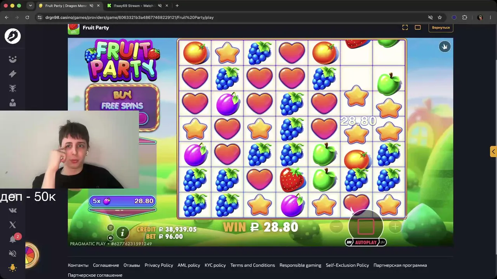Click the WIN ₽ 28.80 display
Viewport: 497px width, 279px height.
pyautogui.click(x=261, y=227)
